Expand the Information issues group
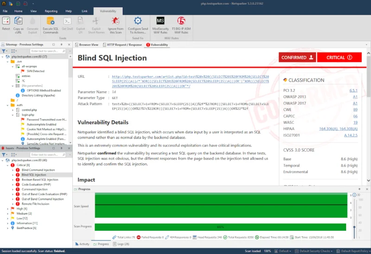Image resolution: width=371 pixels, height=254 pixels. (7, 223)
